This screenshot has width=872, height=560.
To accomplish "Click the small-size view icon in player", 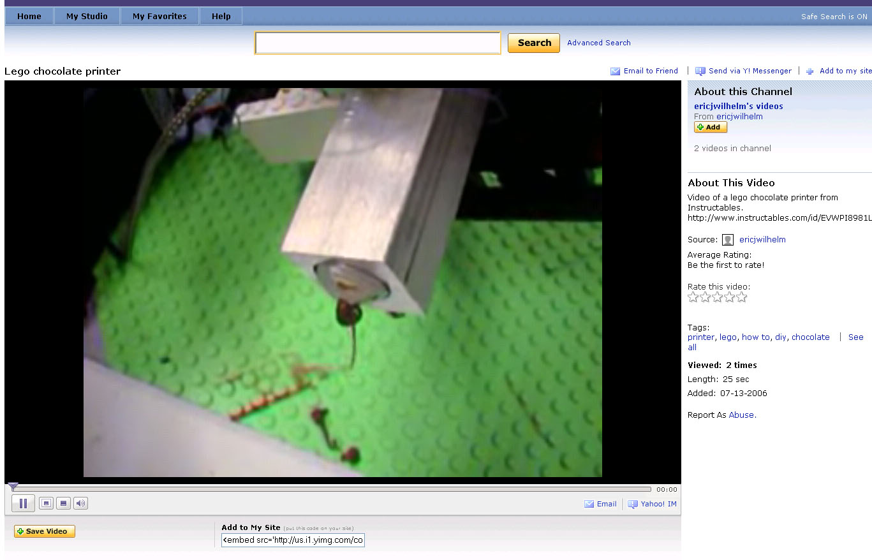I will [46, 503].
